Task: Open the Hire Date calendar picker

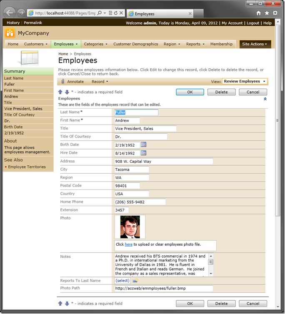Action: coord(143,153)
